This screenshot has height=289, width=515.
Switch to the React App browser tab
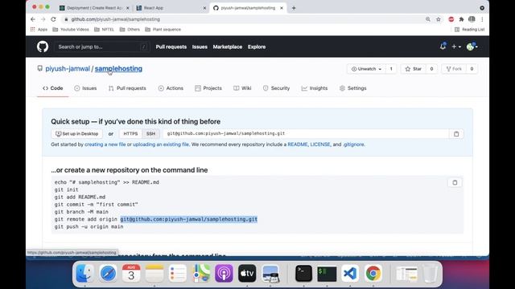coord(171,8)
